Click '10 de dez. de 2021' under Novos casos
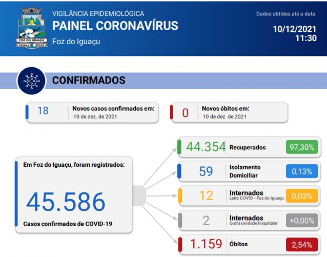The height and width of the screenshot is (257, 327). 95,116
